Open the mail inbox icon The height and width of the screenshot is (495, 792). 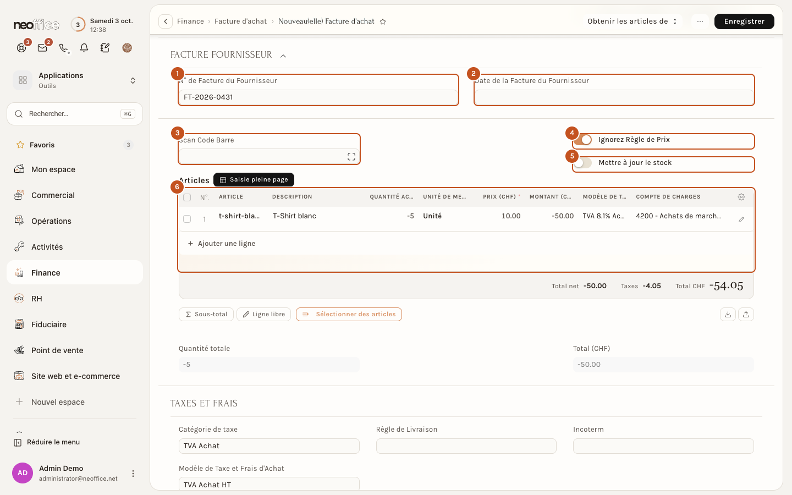[42, 48]
